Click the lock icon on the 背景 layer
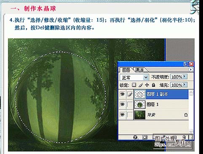The image size is (203, 154). pyautogui.click(x=186, y=115)
